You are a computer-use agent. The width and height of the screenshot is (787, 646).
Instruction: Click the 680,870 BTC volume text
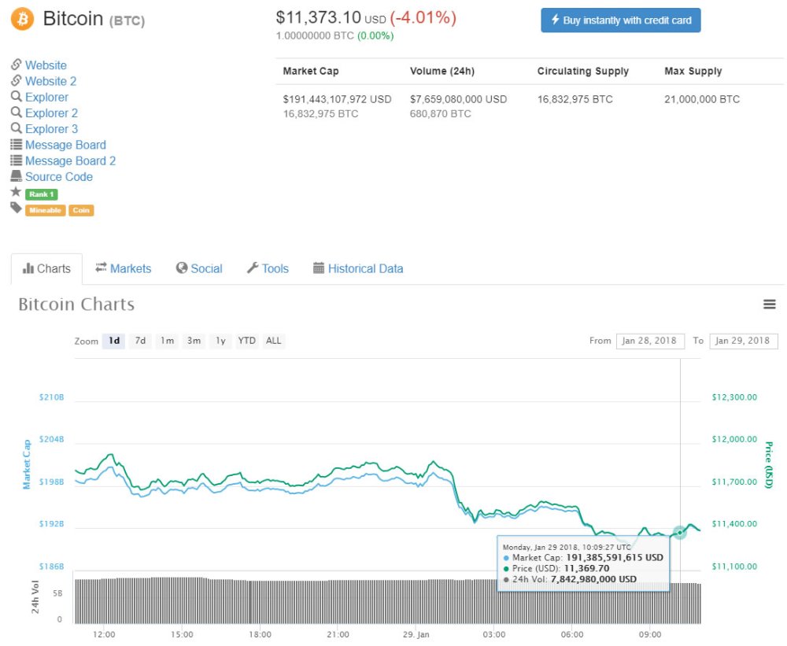click(440, 114)
